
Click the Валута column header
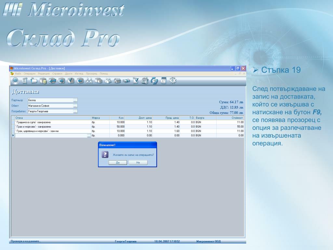tap(206, 118)
